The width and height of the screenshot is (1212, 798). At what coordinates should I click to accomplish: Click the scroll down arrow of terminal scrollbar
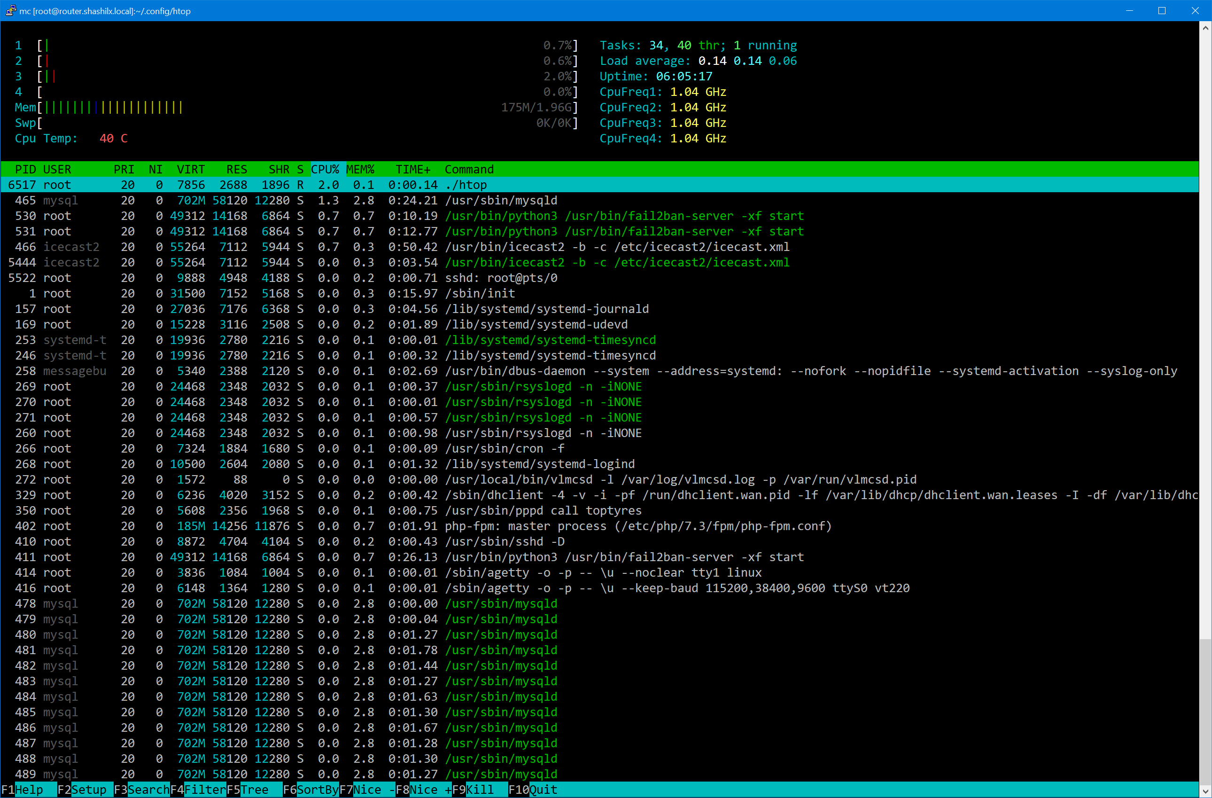pyautogui.click(x=1205, y=791)
